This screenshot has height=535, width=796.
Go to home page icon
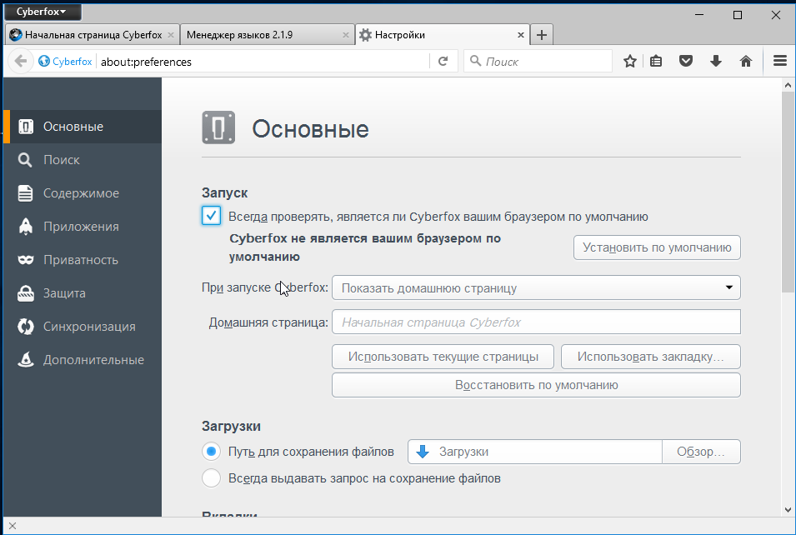point(746,62)
